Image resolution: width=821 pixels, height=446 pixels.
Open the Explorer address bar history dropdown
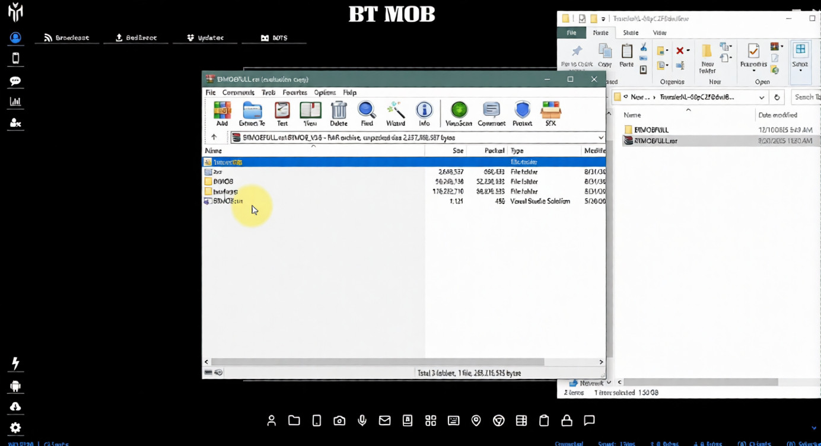tap(762, 97)
